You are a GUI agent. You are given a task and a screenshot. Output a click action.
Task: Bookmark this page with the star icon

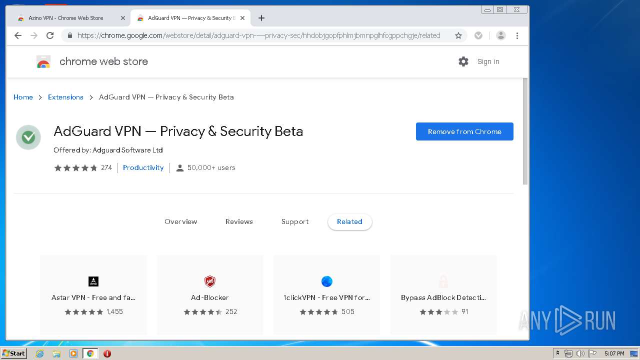458,35
